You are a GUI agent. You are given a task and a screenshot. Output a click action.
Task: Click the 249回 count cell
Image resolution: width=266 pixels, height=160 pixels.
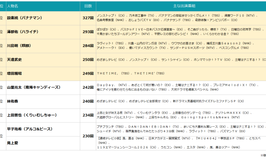click(x=88, y=74)
